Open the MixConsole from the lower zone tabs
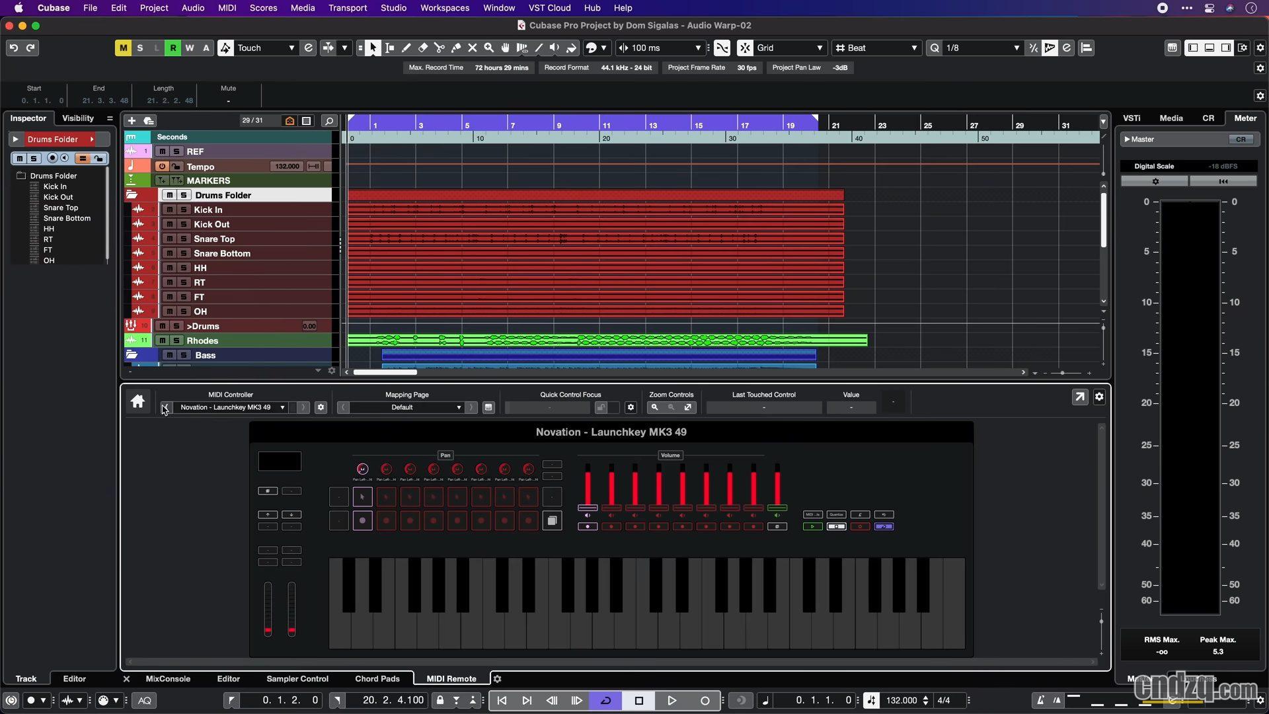 coord(168,678)
